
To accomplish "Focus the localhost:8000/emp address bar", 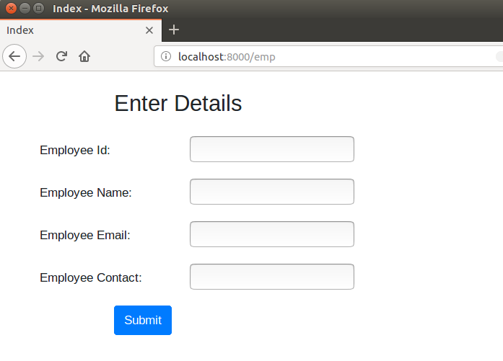I will 325,56.
